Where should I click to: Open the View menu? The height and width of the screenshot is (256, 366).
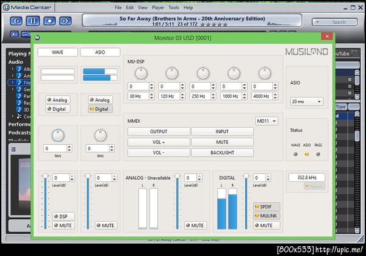click(143, 7)
